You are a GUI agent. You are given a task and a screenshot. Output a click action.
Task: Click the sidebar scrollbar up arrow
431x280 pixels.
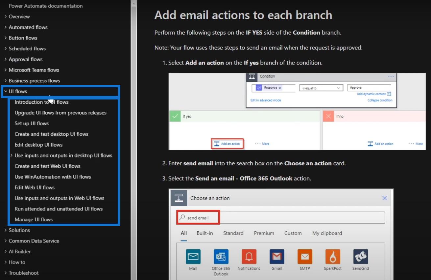pos(133,4)
